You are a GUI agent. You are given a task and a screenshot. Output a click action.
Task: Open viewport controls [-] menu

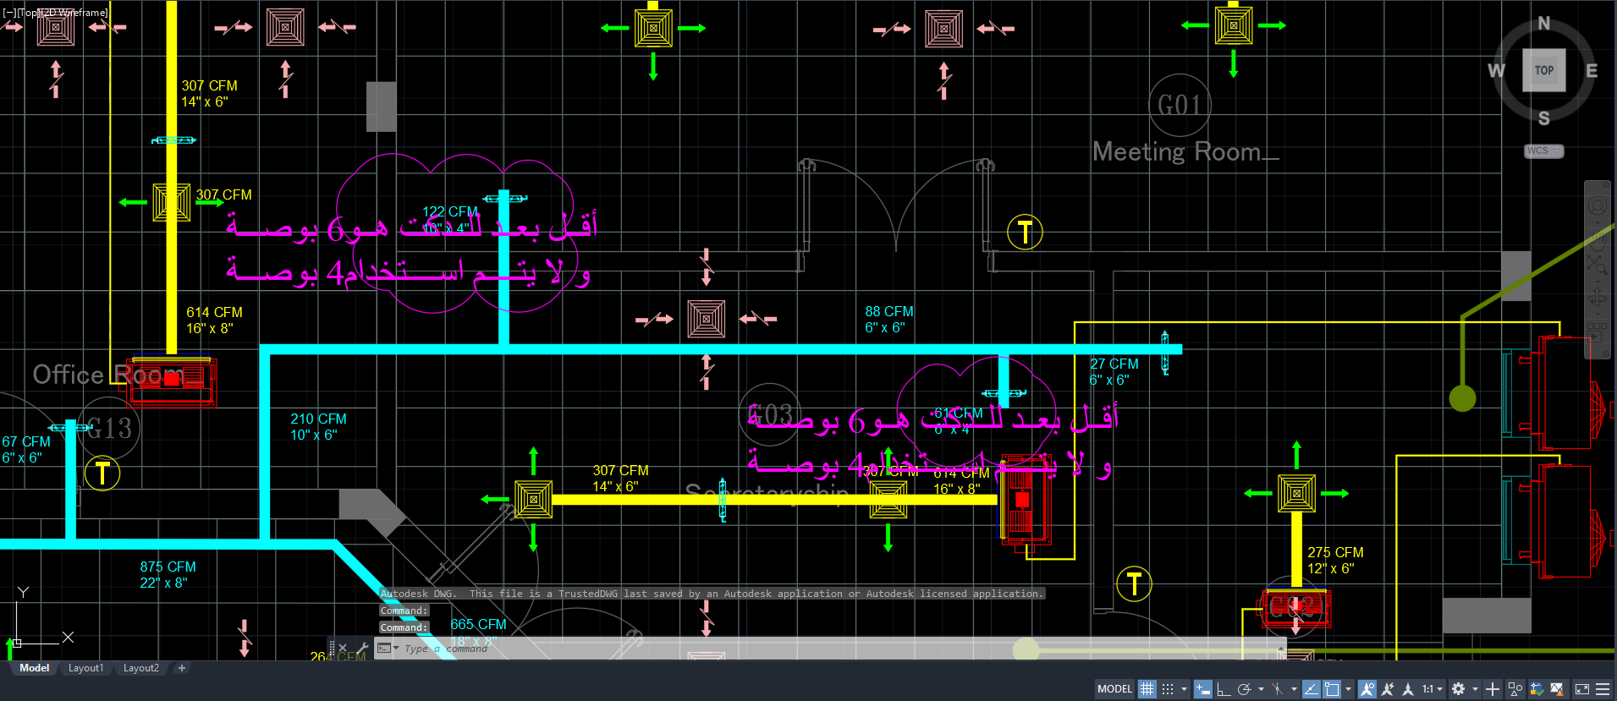(9, 13)
